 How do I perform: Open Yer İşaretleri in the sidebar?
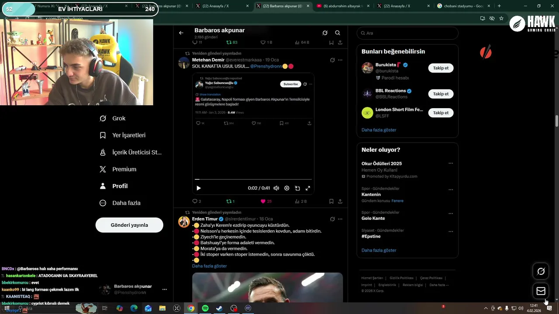(122, 135)
